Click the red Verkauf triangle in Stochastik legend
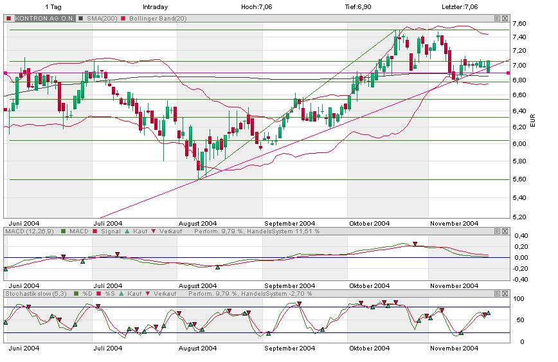 click(148, 293)
